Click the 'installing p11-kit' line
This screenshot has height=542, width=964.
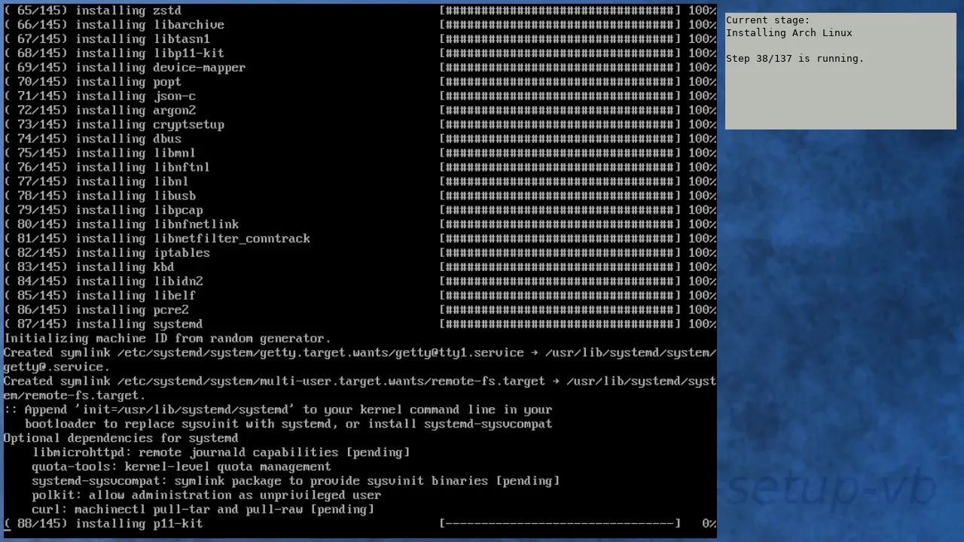tap(360, 524)
